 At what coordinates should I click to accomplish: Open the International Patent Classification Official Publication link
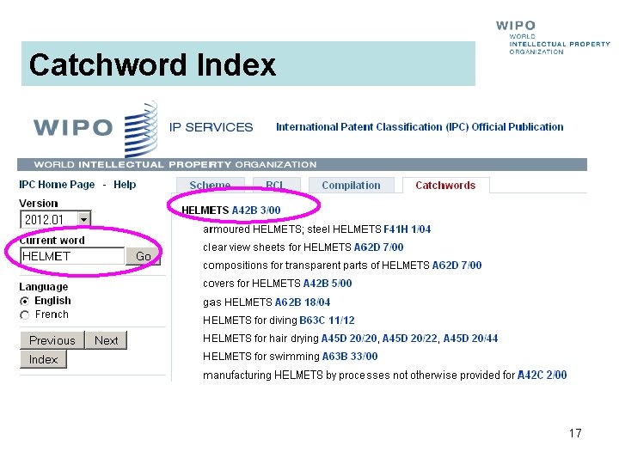420,127
